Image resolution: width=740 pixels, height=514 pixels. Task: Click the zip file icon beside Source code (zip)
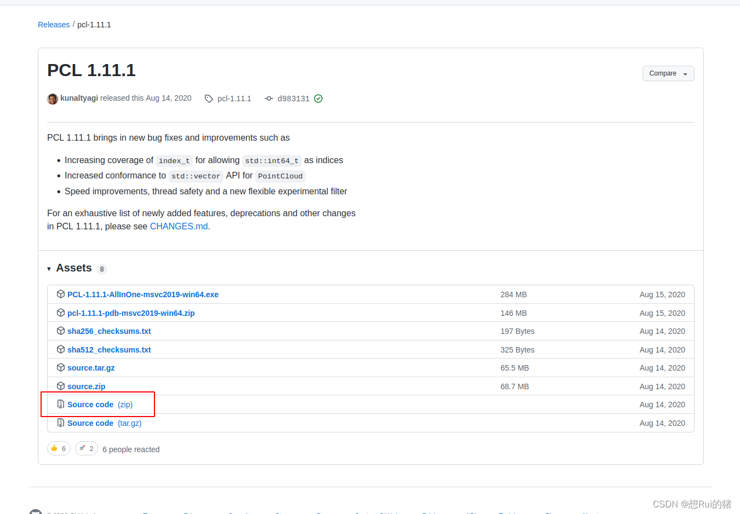tap(60, 404)
